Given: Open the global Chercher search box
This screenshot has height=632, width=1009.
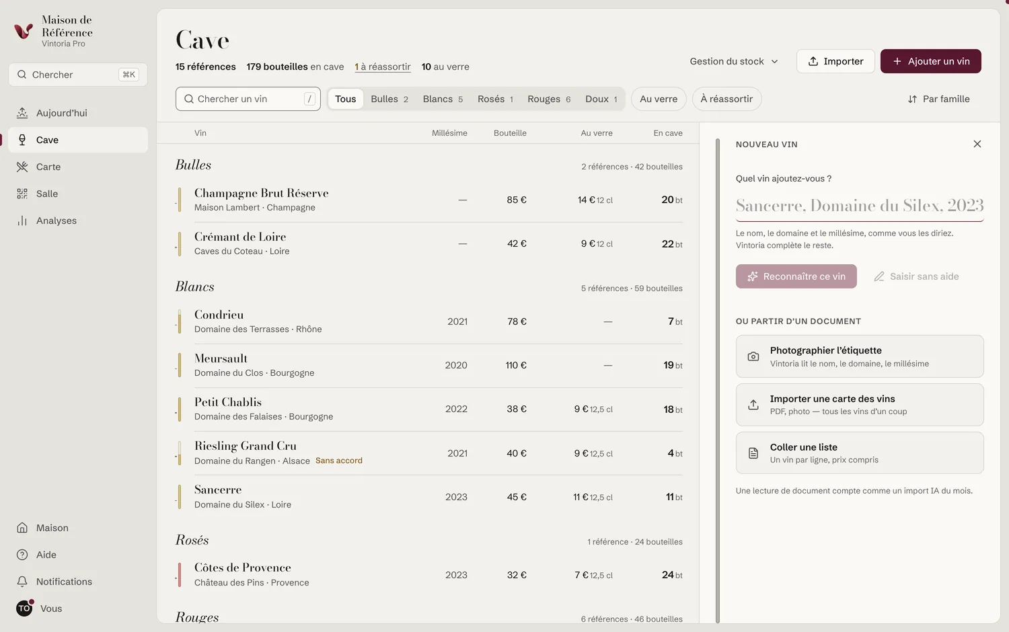Looking at the screenshot, I should [x=78, y=75].
